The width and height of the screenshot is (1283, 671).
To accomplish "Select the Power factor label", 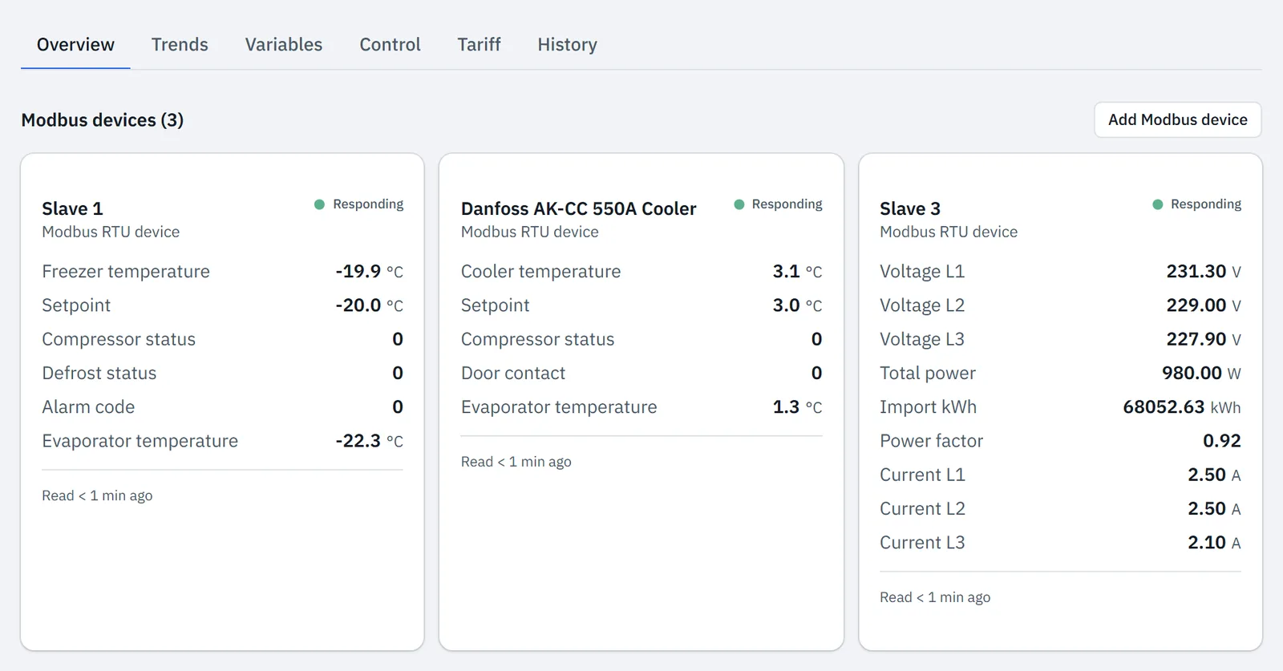I will pos(931,441).
